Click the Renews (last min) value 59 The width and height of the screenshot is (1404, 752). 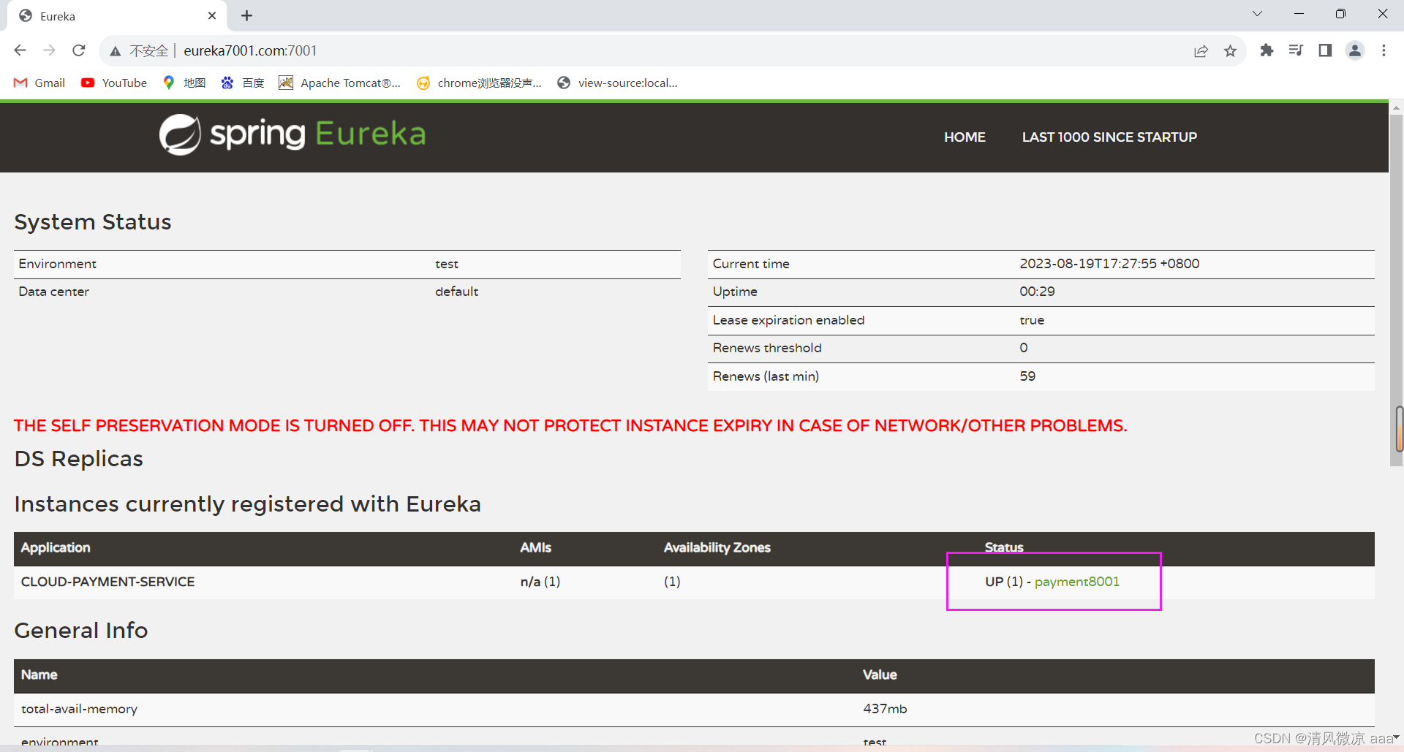point(1027,376)
